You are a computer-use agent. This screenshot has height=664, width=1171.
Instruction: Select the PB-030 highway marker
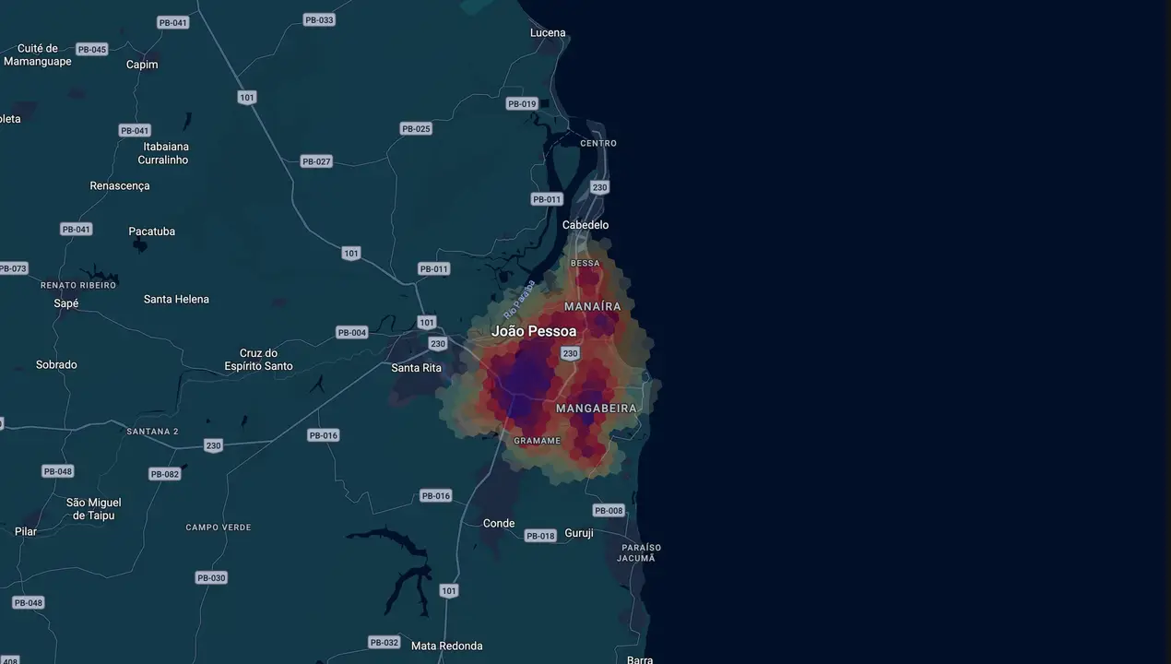pos(211,578)
